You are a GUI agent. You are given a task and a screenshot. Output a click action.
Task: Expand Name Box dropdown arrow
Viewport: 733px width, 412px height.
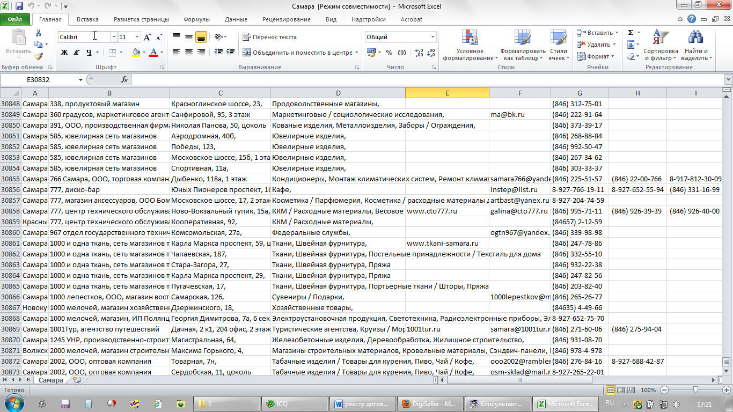pyautogui.click(x=81, y=79)
